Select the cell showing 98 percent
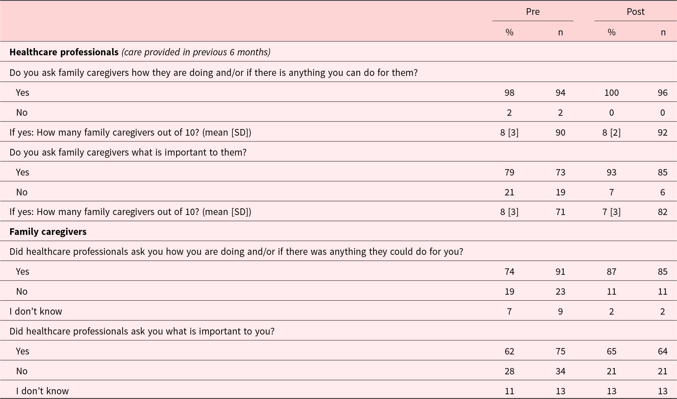The width and height of the screenshot is (677, 399). [509, 93]
